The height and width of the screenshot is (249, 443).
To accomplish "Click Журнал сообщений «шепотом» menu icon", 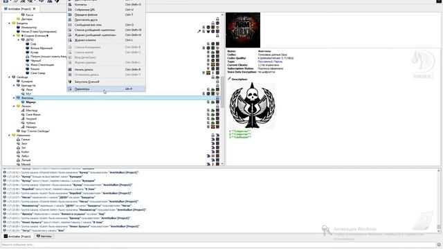I will coord(70,35).
